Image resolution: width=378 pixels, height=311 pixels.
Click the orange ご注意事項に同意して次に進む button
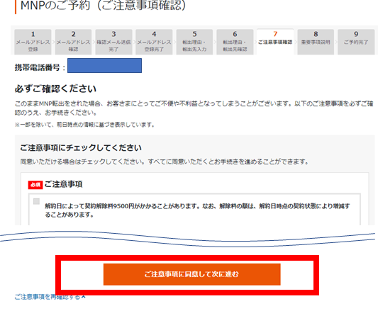(x=192, y=274)
